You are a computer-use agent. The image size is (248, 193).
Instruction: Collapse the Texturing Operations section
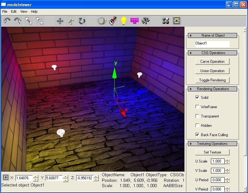pyautogui.click(x=191, y=144)
